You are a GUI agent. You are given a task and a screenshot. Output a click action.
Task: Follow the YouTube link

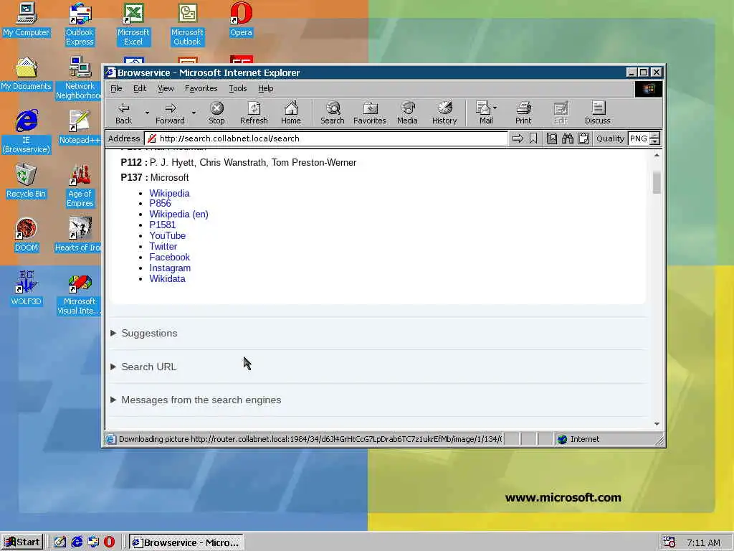[x=168, y=235]
